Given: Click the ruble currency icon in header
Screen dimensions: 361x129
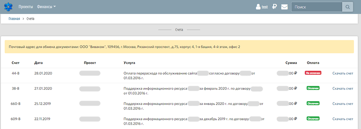Looking at the screenshot, I should tap(274, 7).
